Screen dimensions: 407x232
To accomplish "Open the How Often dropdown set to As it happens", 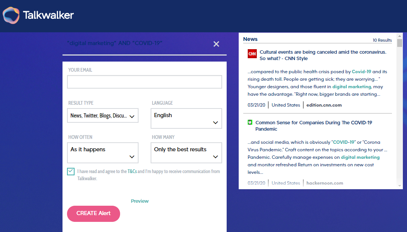I will [x=103, y=153].
